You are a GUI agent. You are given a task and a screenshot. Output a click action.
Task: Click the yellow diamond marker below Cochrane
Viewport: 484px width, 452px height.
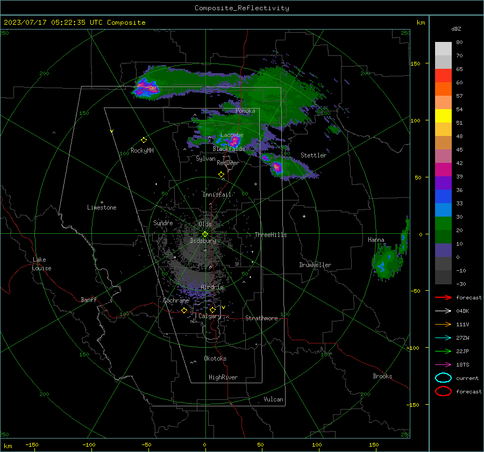tap(184, 311)
